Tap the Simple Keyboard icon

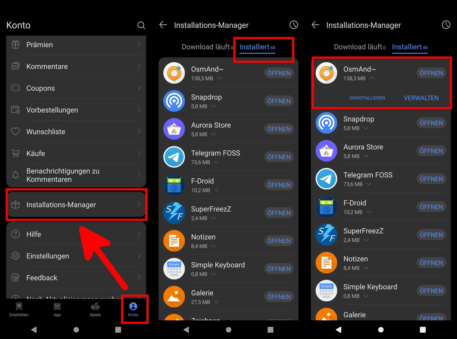[174, 269]
